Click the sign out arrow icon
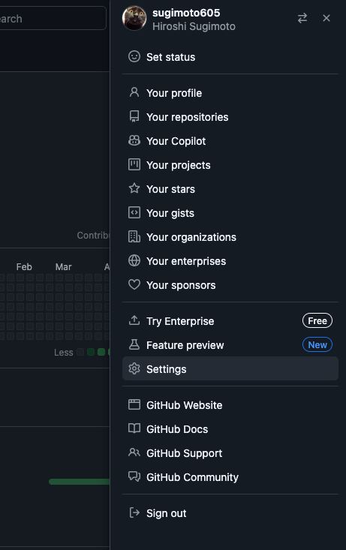346x550 pixels. pos(134,512)
